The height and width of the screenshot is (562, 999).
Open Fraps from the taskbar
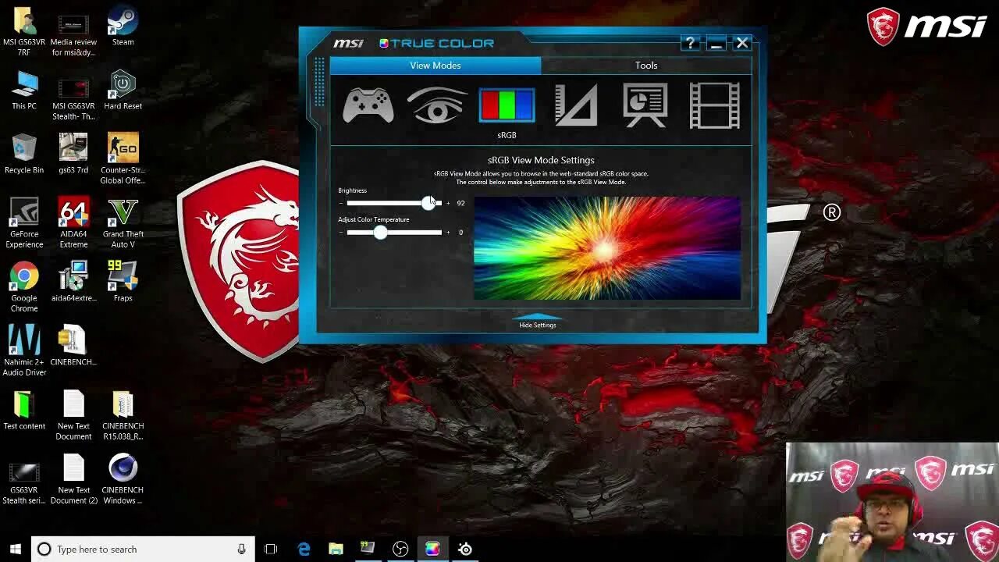pos(368,549)
